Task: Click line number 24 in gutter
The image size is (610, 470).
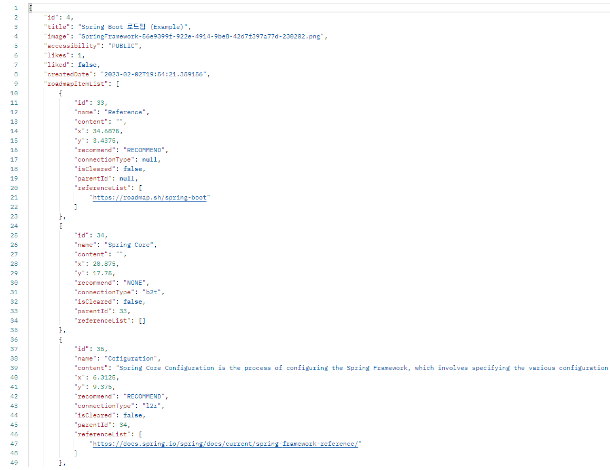Action: pos(14,226)
